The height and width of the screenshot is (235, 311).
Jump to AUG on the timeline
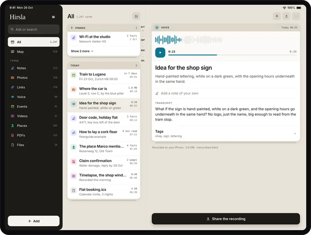pyautogui.click(x=143, y=50)
